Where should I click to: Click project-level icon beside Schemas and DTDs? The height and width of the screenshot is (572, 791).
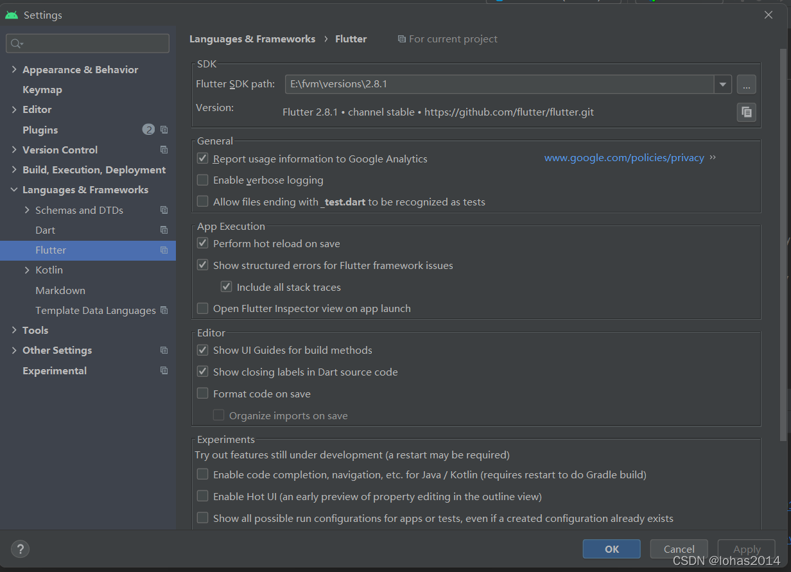[164, 210]
